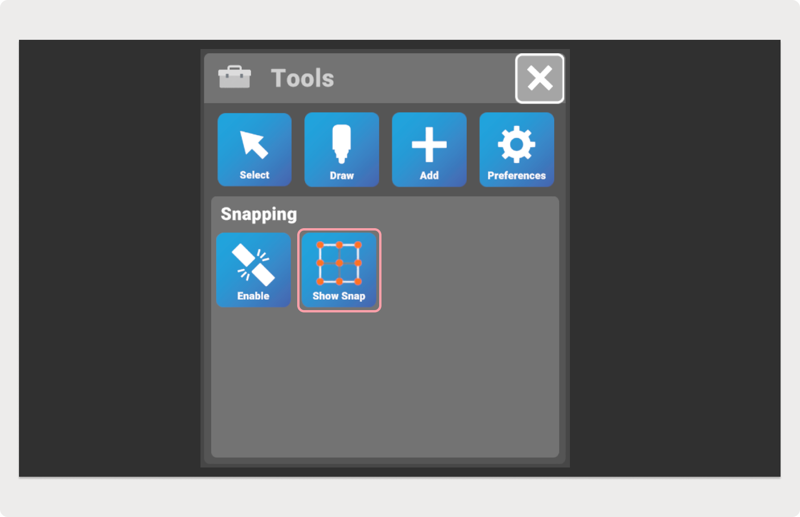This screenshot has width=800, height=517.
Task: Click the Snapping section heading
Action: point(259,214)
